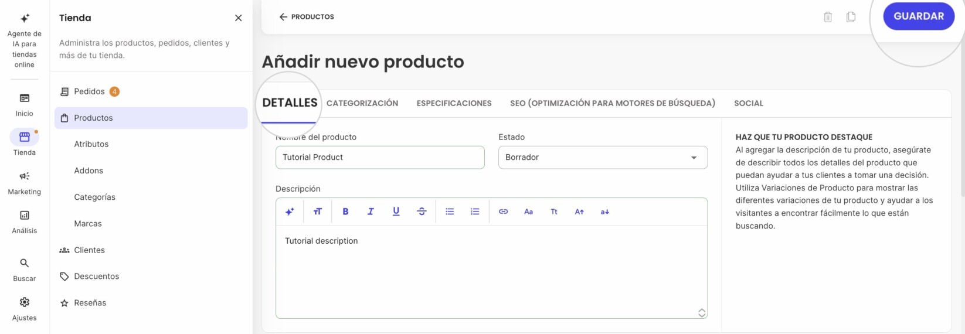Switch to the Social tab
Viewport: 965px width, 334px height.
(749, 103)
